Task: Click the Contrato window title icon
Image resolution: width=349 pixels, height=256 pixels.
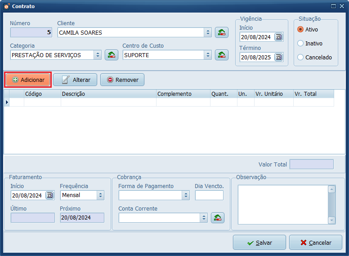Action: pos(6,6)
